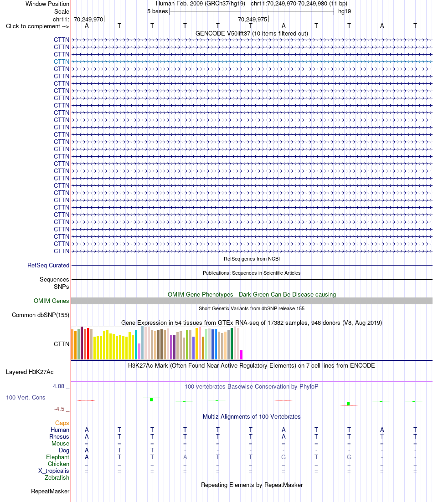This screenshot has height=502, width=433.
Task: Open the 'OMIM Gene Phenotypes' track title
Action: click(252, 294)
